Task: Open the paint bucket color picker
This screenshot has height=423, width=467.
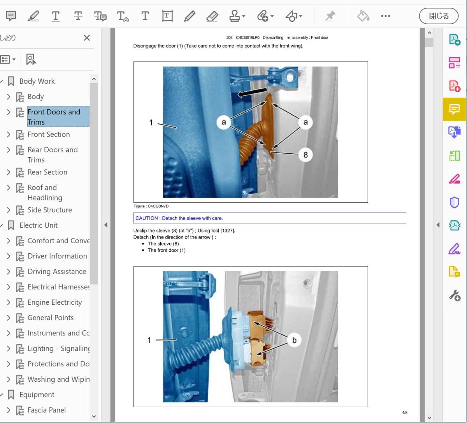Action: pyautogui.click(x=363, y=16)
